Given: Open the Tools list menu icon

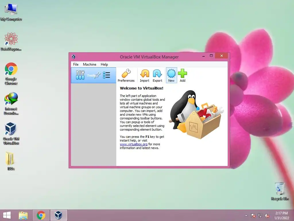Looking at the screenshot, I should tap(107, 75).
